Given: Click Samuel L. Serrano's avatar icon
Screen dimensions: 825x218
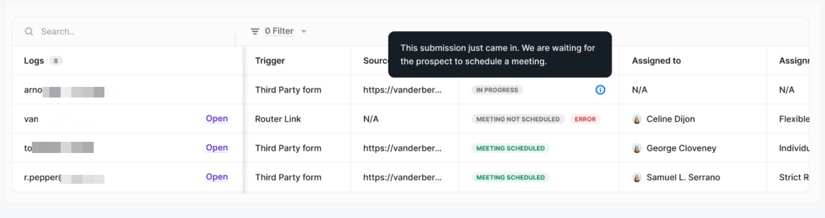Looking at the screenshot, I should pyautogui.click(x=637, y=178).
